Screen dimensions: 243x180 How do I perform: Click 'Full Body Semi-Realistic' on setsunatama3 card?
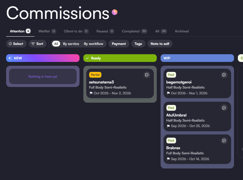point(108,88)
